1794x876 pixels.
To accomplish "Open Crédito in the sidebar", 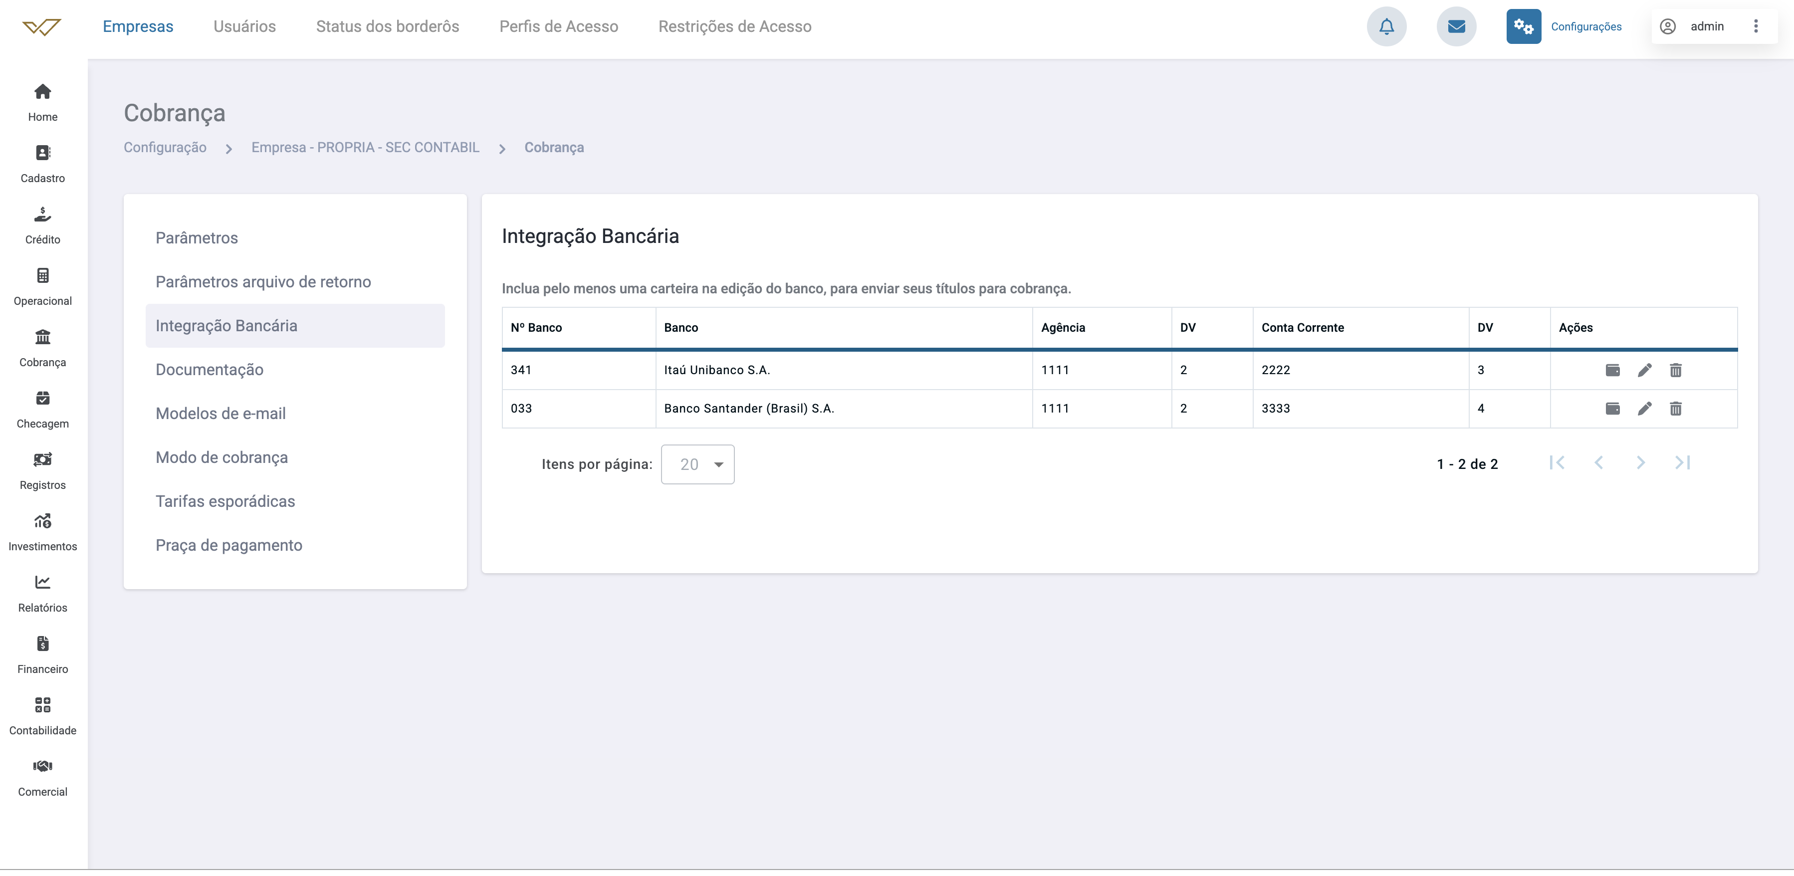I will (x=42, y=225).
